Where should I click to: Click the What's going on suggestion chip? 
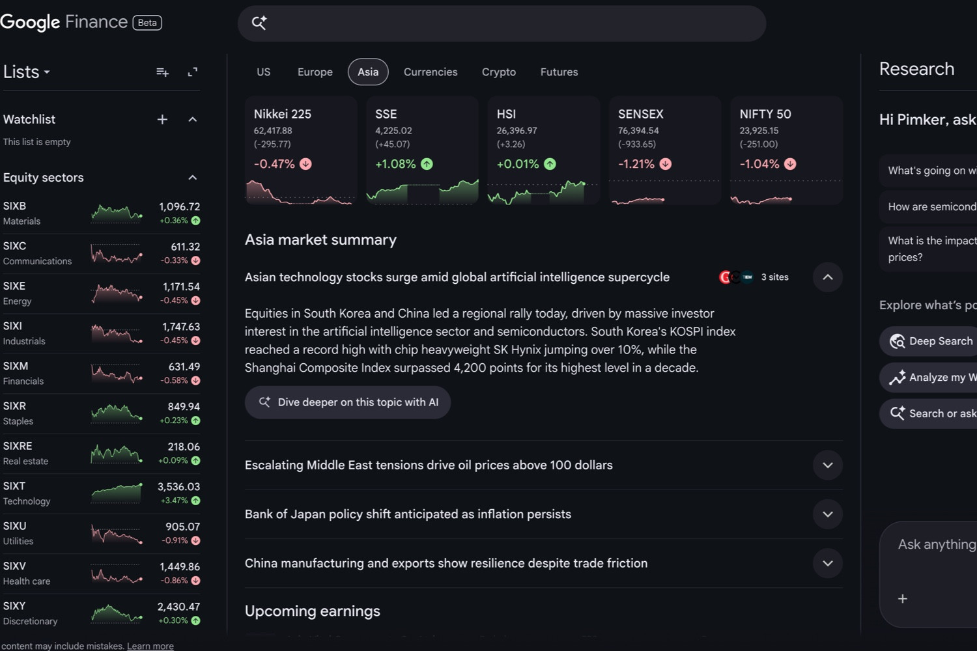(x=928, y=171)
